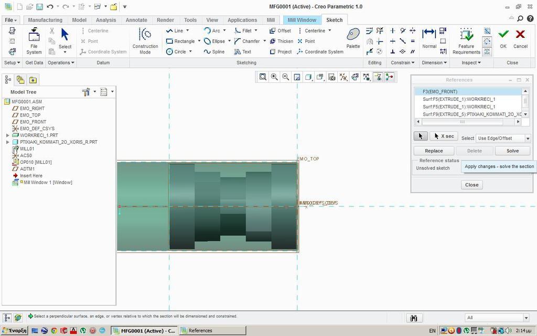Toggle vertex display in graphics toolbar
Viewport: 537px width, 336px height.
(x=390, y=77)
